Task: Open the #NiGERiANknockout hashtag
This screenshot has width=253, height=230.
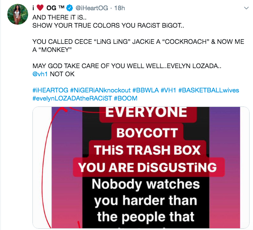Action: click(100, 90)
